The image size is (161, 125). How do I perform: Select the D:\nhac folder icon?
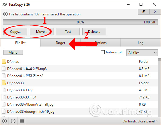point(4,61)
